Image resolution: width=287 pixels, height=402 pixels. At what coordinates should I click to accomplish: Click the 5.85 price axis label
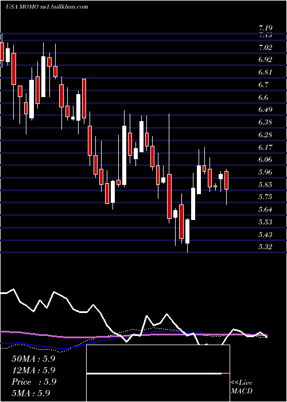tap(266, 184)
